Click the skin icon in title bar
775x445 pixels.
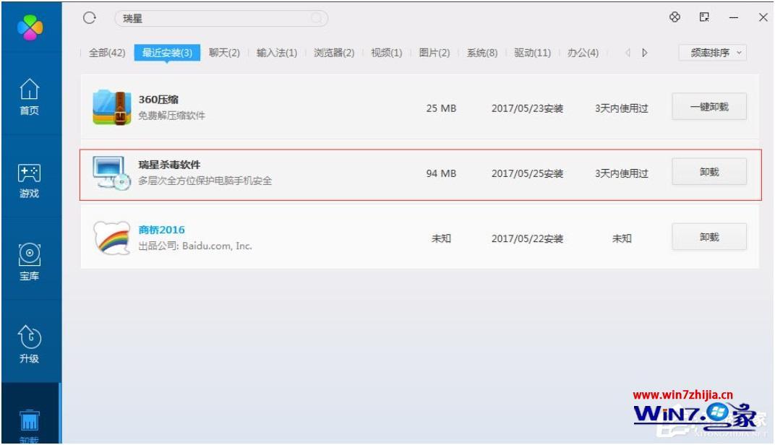tap(675, 17)
